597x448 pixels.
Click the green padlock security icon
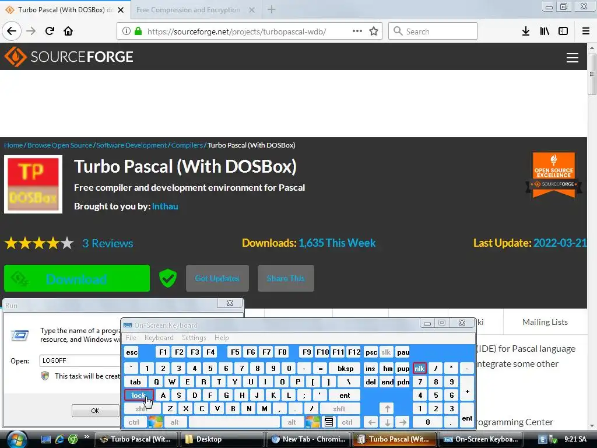[138, 32]
